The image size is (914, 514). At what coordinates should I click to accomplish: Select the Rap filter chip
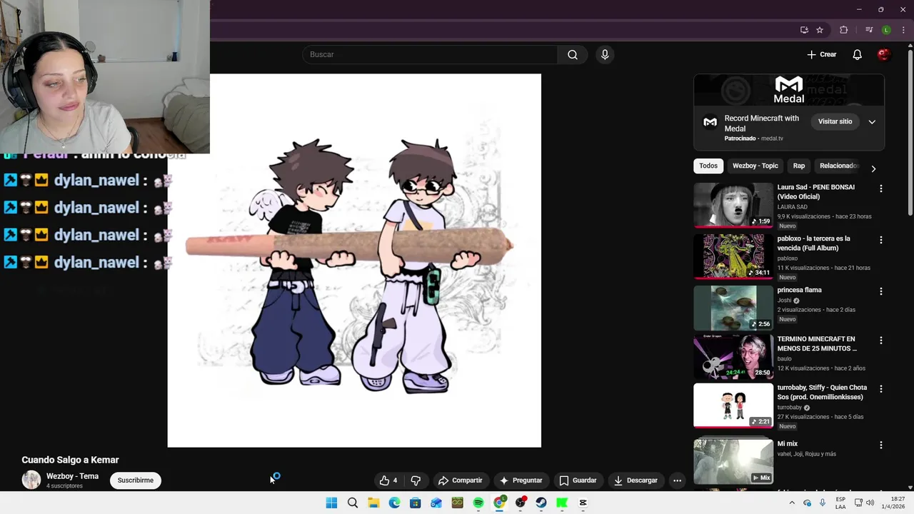click(x=798, y=166)
